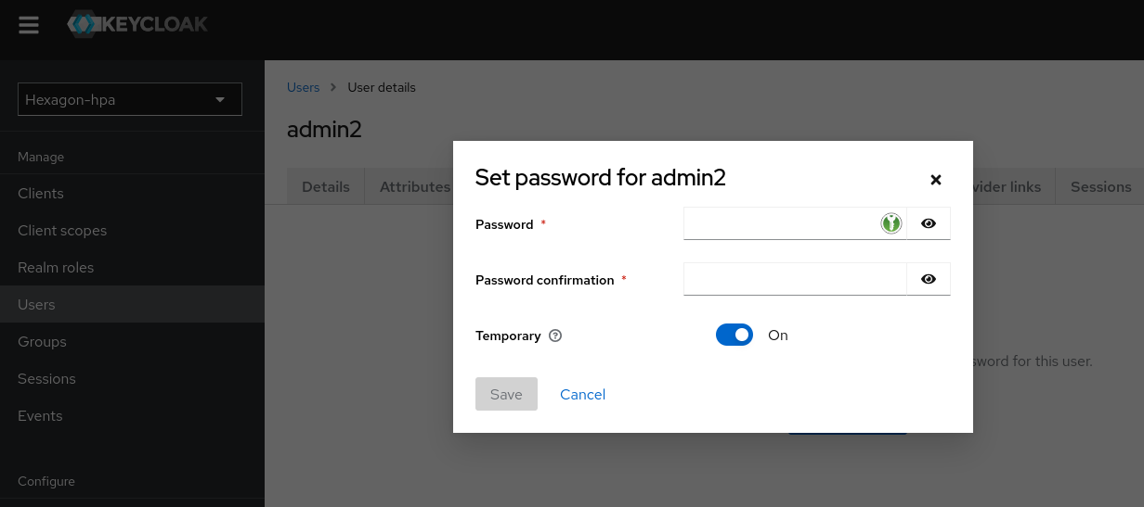Switch to the Attributes tab

coord(414,186)
